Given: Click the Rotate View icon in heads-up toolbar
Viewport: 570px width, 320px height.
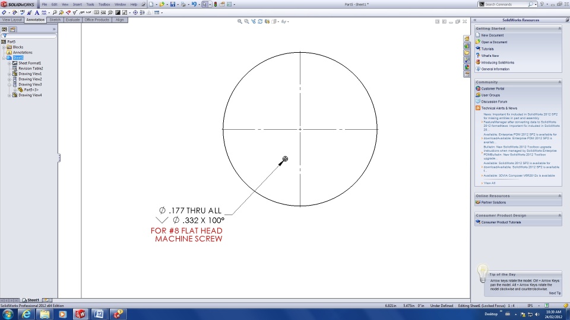Looking at the screenshot, I should (x=260, y=21).
